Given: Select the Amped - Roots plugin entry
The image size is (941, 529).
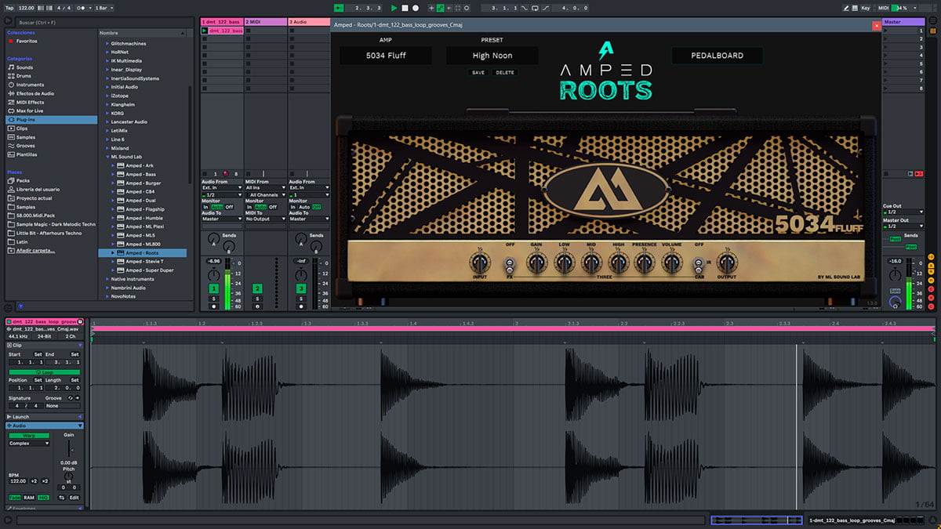Looking at the screenshot, I should [143, 253].
